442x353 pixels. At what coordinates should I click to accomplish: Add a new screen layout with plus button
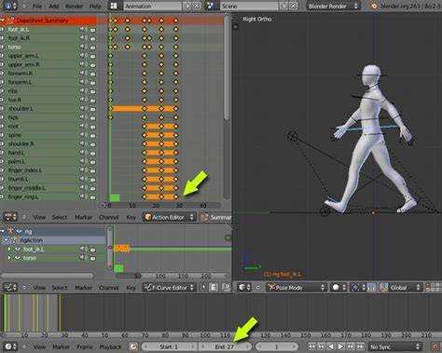187,6
